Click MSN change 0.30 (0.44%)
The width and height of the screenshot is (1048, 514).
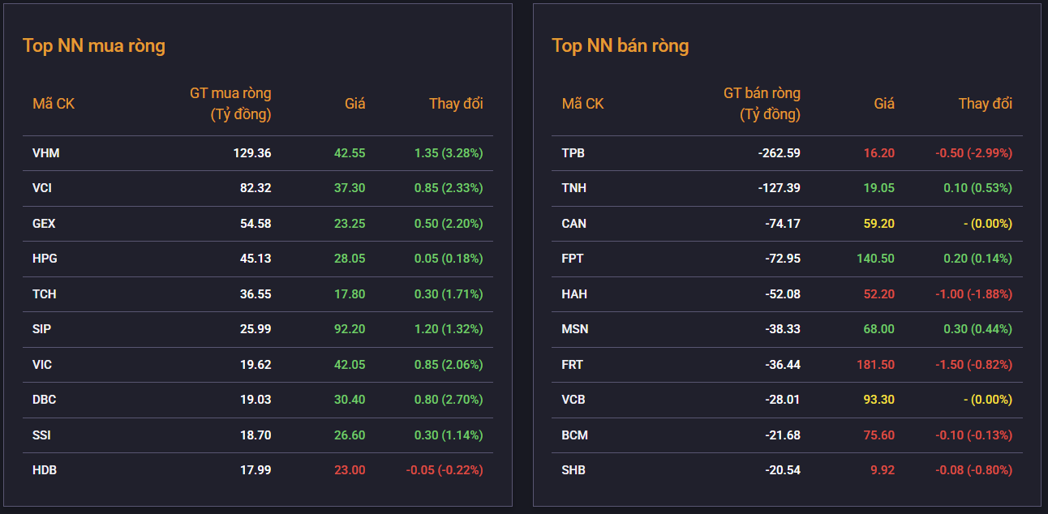pyautogui.click(x=977, y=329)
